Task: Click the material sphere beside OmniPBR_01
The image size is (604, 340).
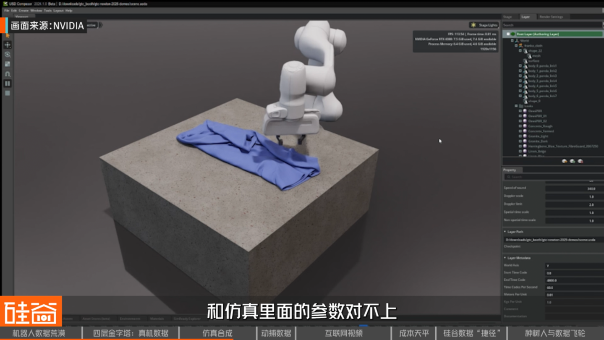Action: point(525,116)
